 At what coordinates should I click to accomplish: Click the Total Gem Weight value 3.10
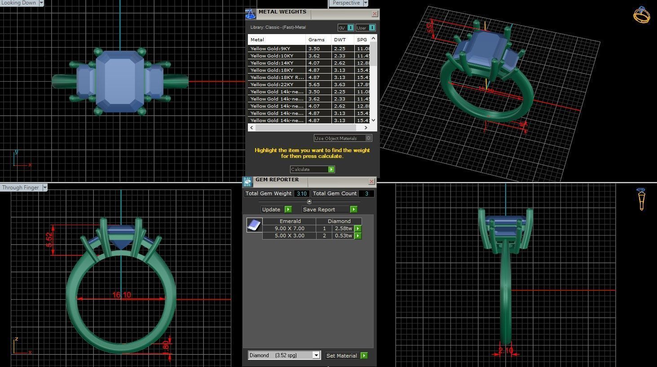point(302,193)
